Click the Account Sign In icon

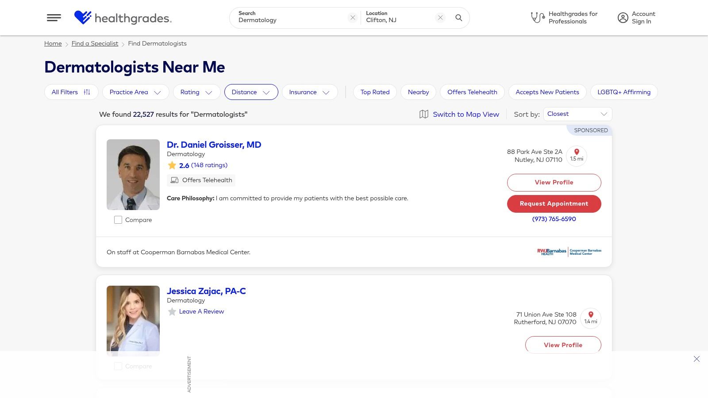[x=623, y=18]
